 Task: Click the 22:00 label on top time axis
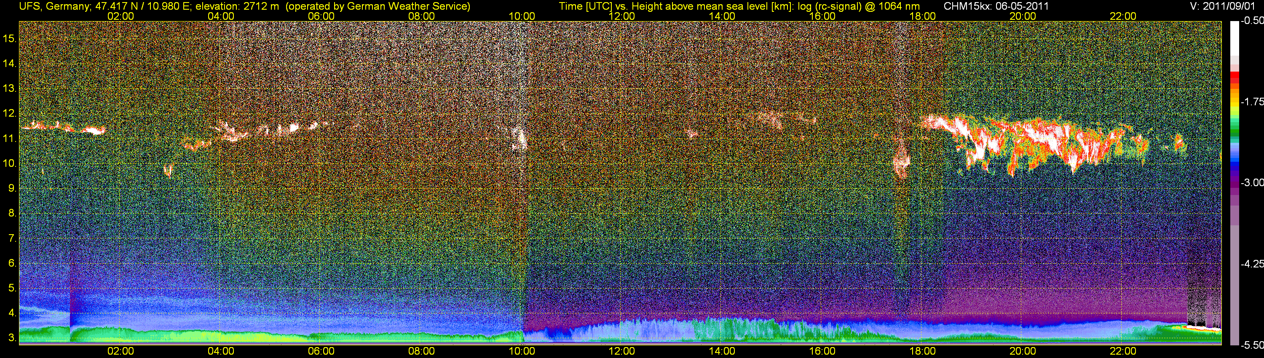[1123, 16]
